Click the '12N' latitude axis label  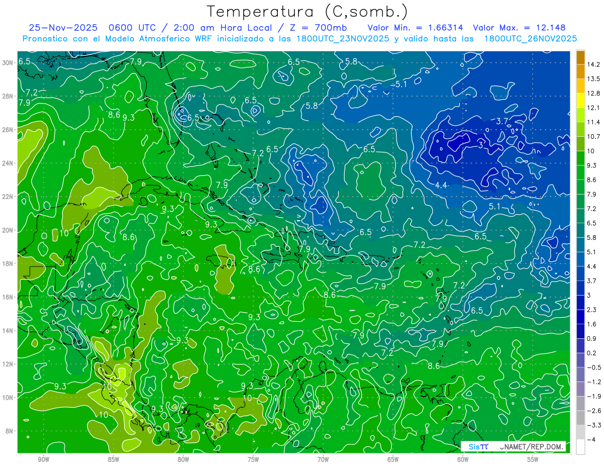[9, 364]
